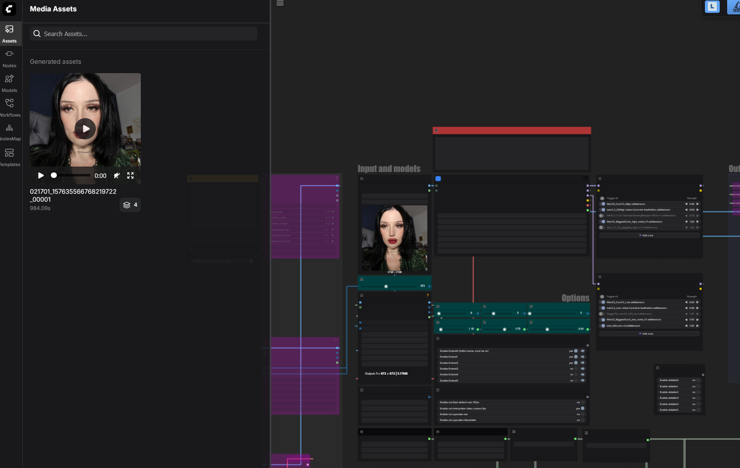Click the arrow icon on Enable Extend3 row
The height and width of the screenshot is (468, 740).
(583, 369)
